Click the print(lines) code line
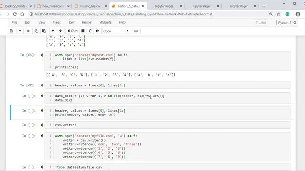305x171 pixels. point(67,67)
